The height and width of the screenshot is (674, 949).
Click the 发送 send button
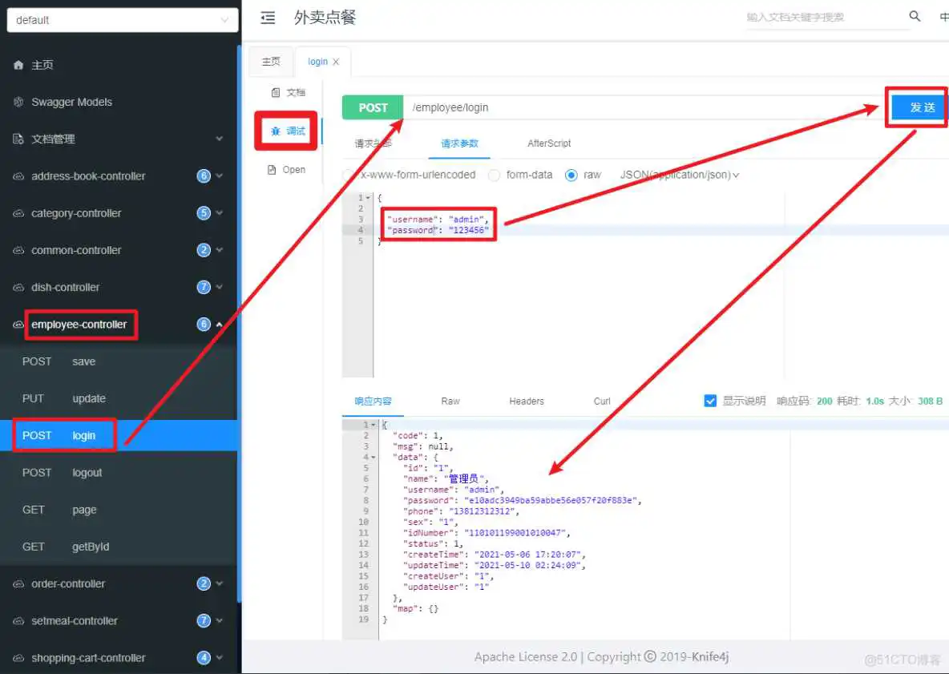(x=918, y=107)
